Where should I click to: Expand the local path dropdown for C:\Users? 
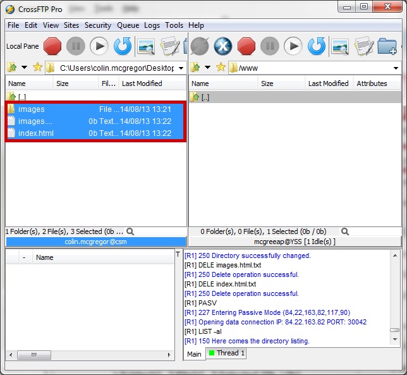181,68
